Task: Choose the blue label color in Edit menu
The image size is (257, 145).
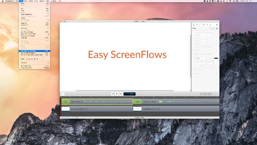Action: coord(32,59)
